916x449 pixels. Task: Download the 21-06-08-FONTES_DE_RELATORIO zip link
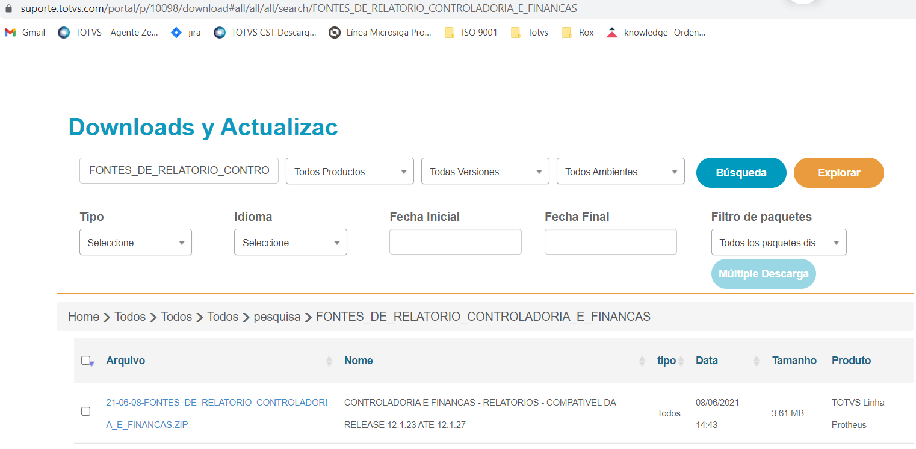pos(217,413)
